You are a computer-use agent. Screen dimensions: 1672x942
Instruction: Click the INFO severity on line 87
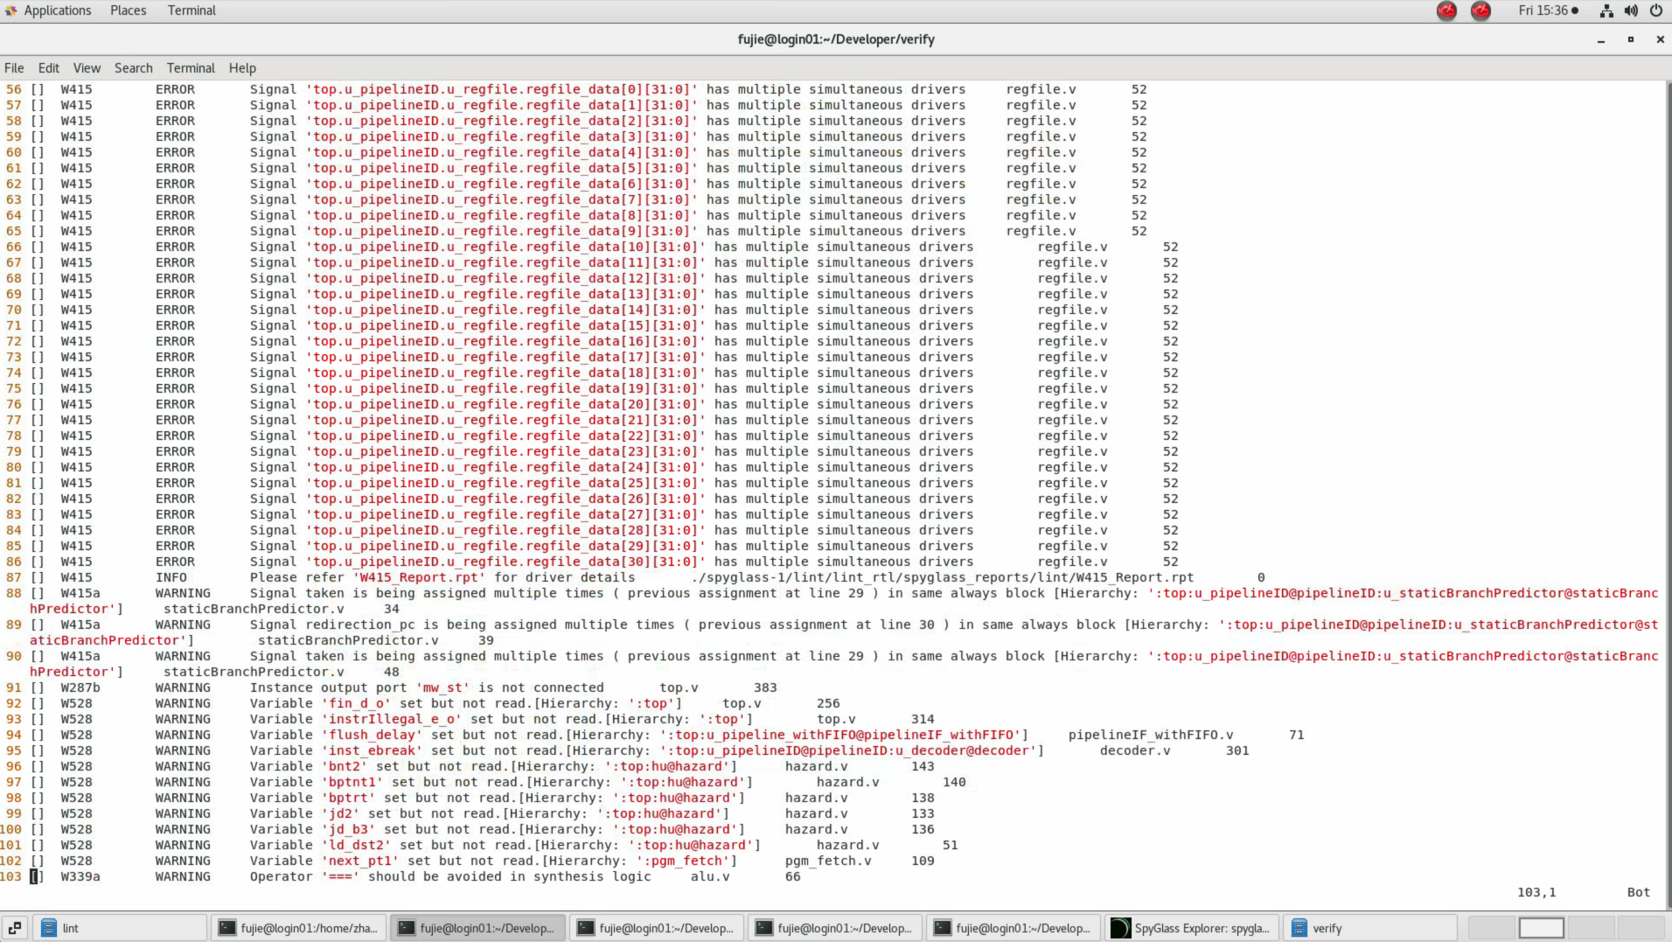tap(171, 577)
